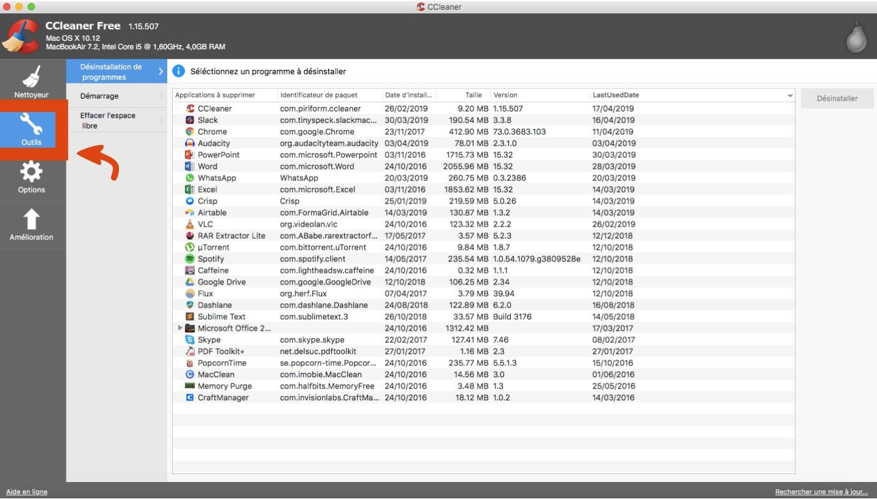Screen dimensions: 877x499
Task: Click the Piriform pear icon
Action: [x=856, y=37]
